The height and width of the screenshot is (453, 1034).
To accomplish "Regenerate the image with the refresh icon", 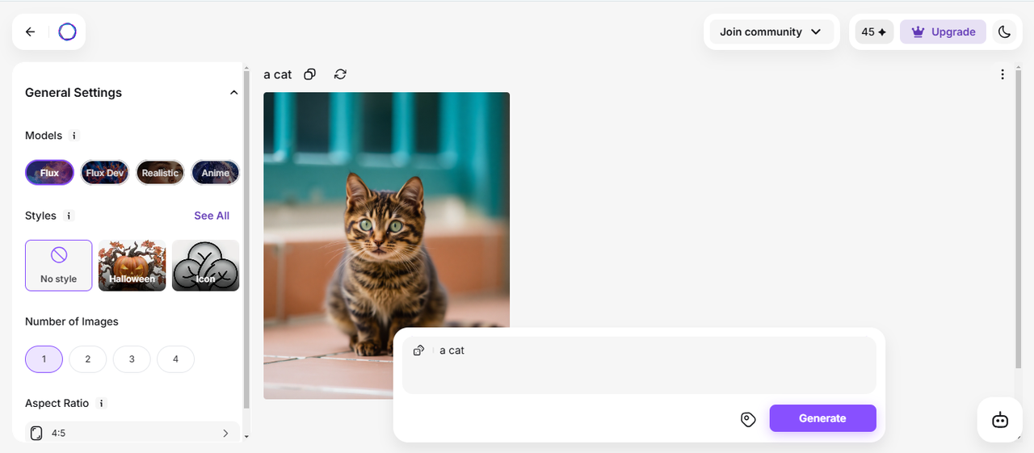I will [x=340, y=74].
